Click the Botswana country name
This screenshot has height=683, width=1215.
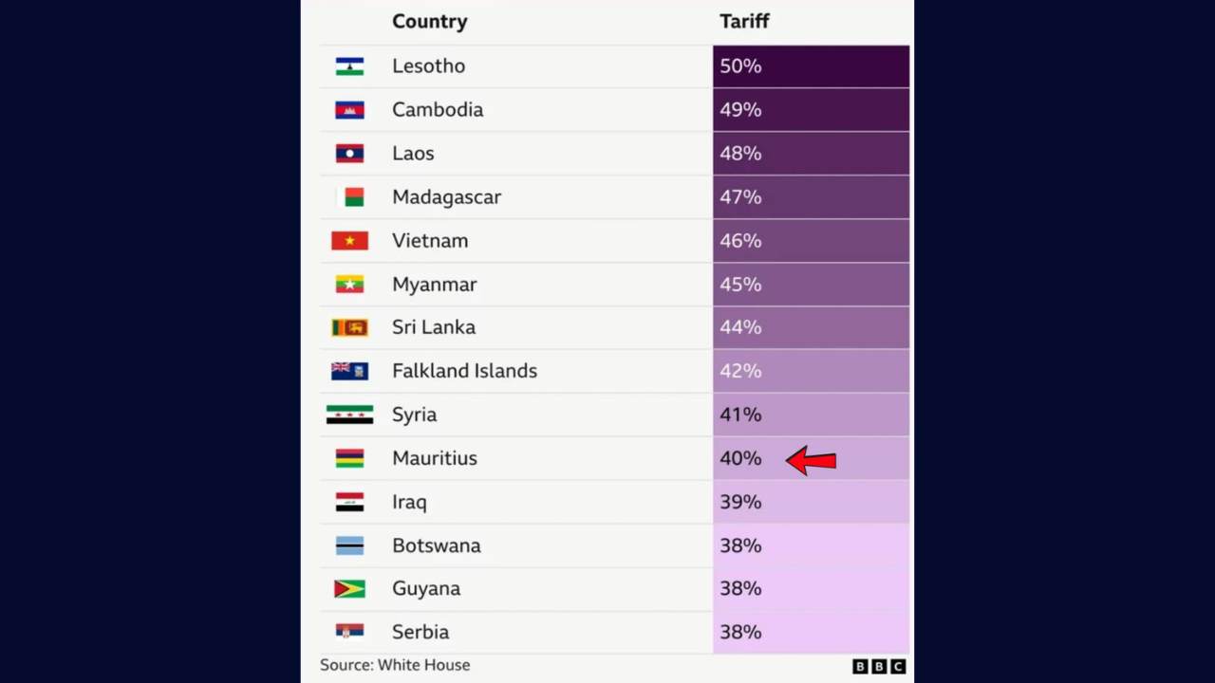pos(437,545)
